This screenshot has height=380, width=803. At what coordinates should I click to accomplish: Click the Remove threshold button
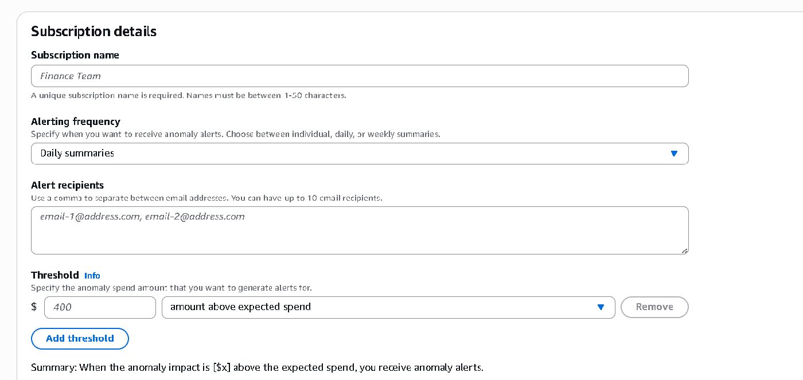click(x=654, y=307)
